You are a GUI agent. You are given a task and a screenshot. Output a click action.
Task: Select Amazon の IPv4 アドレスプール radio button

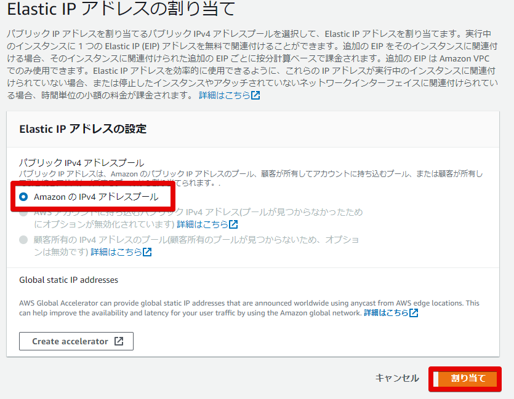coord(23,197)
